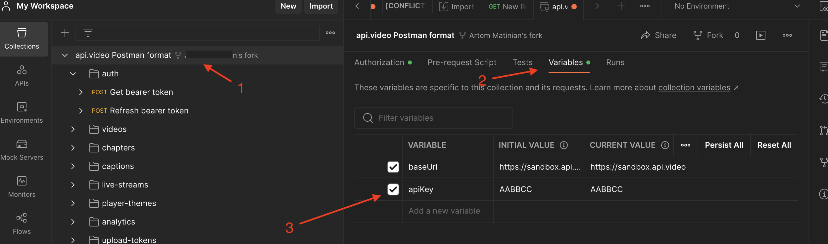Screen dimensions: 828x244
Task: Expand the analytics folder
Action: coord(73,222)
